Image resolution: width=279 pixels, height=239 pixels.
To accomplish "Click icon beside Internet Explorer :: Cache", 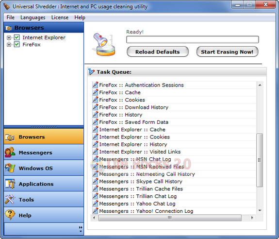I will point(95,129).
